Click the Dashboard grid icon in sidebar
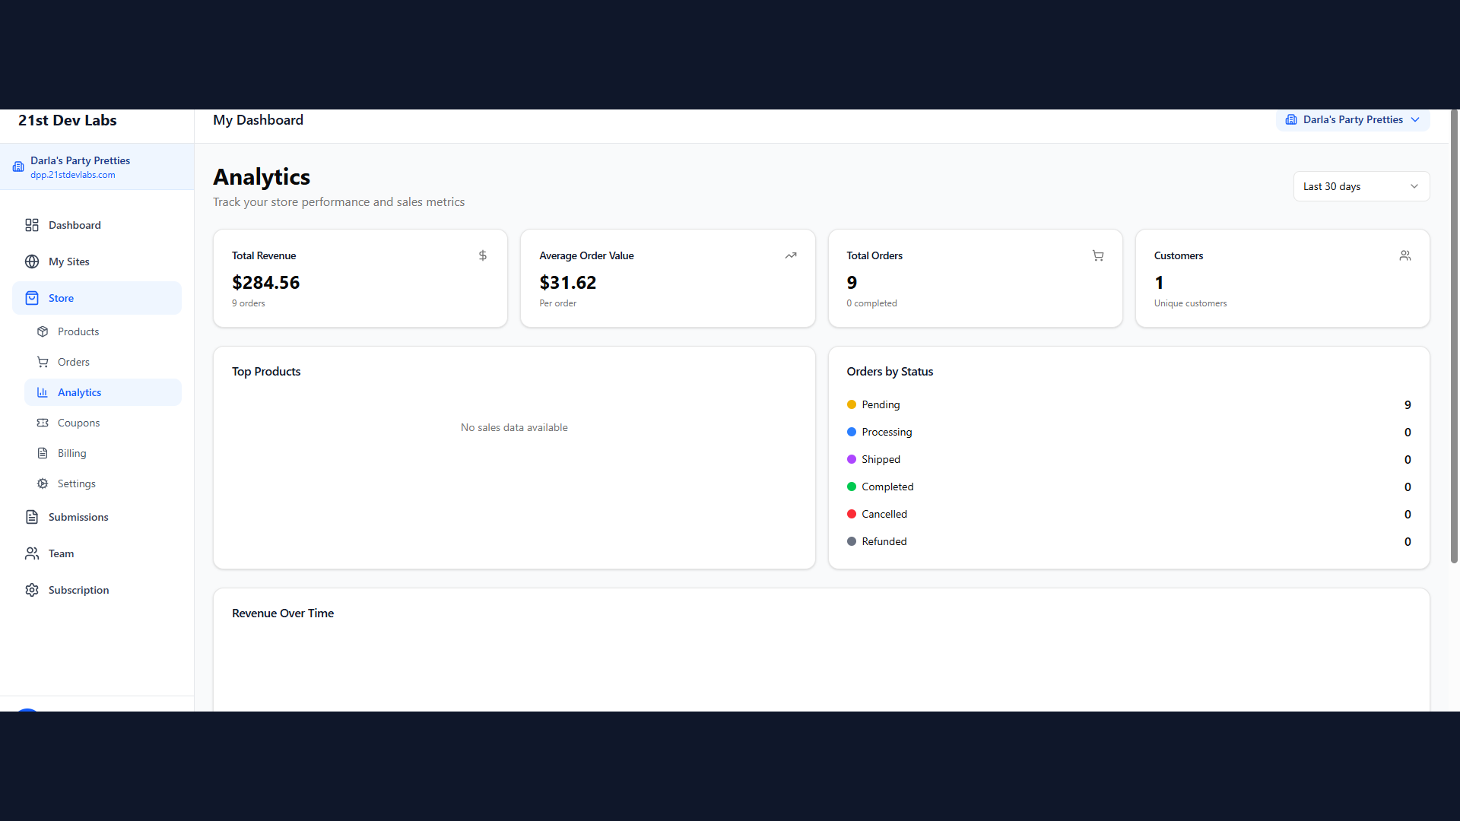 32,225
